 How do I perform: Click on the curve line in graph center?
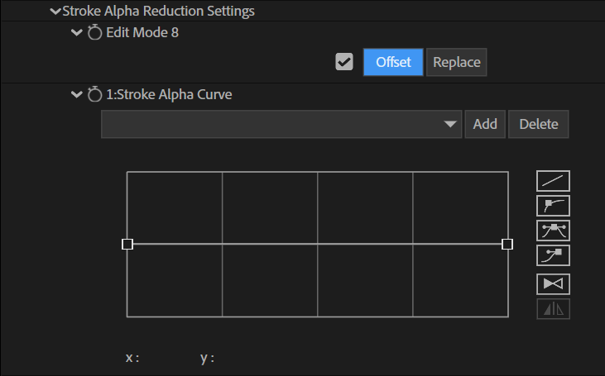click(318, 244)
